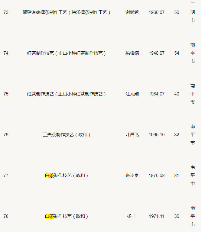Click 南平市 in row 77
Image resolution: width=201 pixels, height=232 pixels.
point(193,176)
